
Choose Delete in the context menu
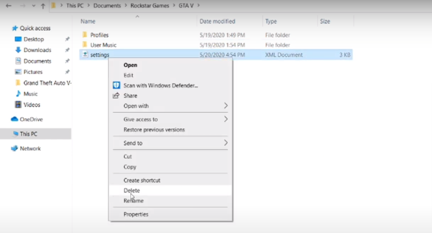(170, 190)
